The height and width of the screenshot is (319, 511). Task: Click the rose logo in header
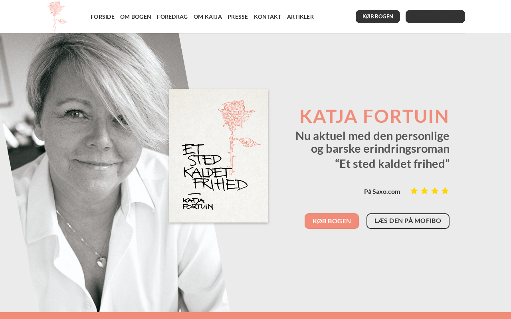(x=58, y=16)
